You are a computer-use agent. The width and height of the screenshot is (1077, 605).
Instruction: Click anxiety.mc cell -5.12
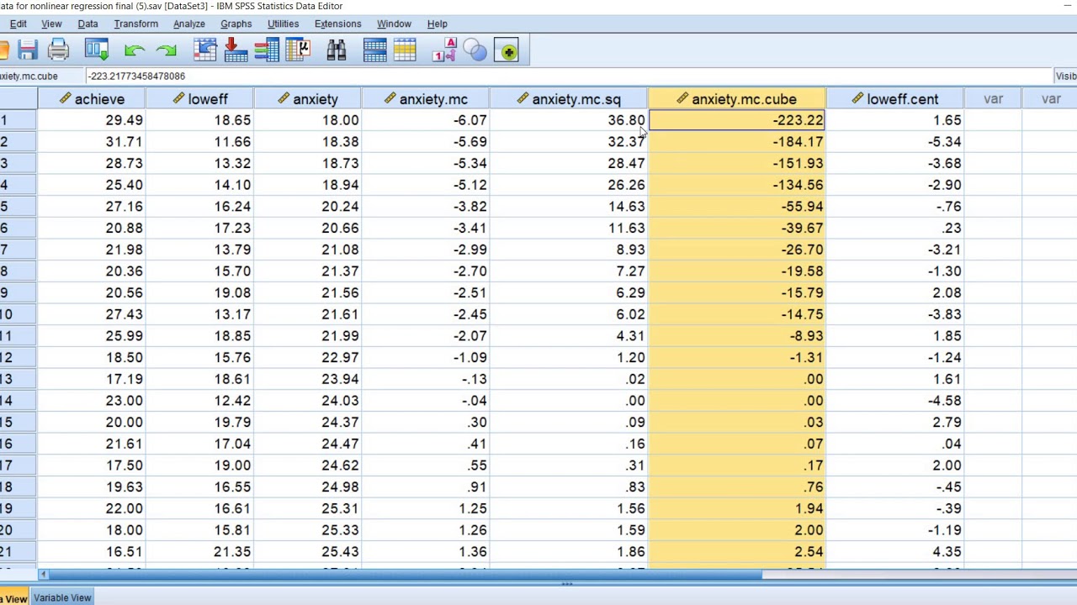coord(425,185)
